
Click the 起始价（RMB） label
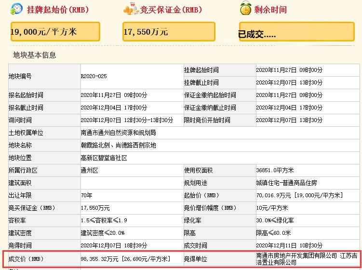[201, 195]
